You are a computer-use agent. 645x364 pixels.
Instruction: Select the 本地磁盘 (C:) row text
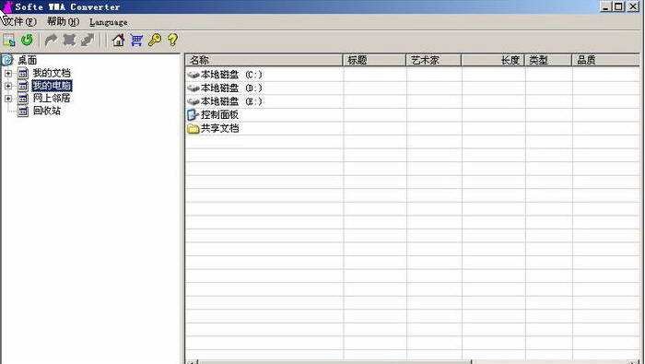tap(231, 75)
